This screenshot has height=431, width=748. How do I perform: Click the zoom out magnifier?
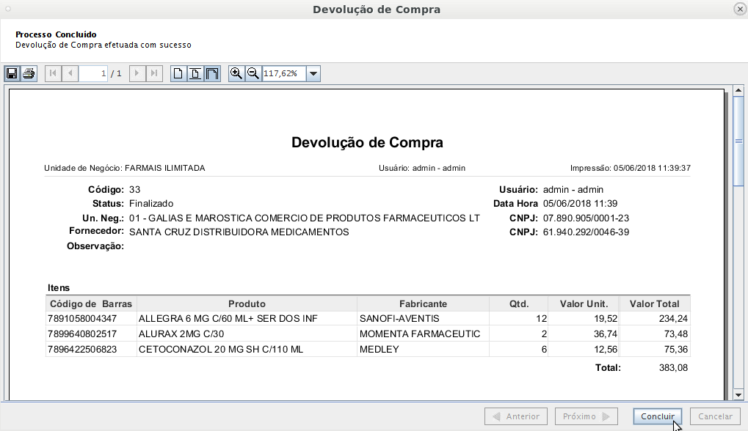pyautogui.click(x=253, y=73)
